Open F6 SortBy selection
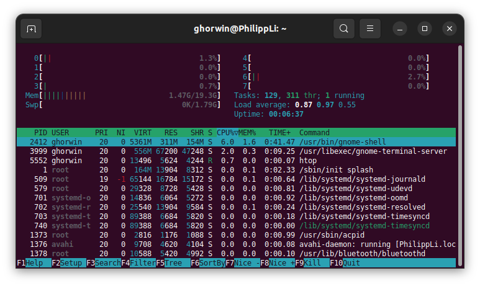The height and width of the screenshot is (286, 480). 207,262
